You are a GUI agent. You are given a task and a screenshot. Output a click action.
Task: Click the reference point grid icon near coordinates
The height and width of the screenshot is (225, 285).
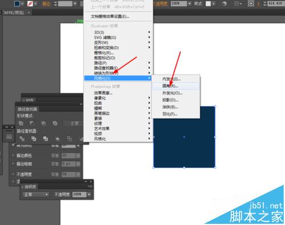click(x=251, y=3)
